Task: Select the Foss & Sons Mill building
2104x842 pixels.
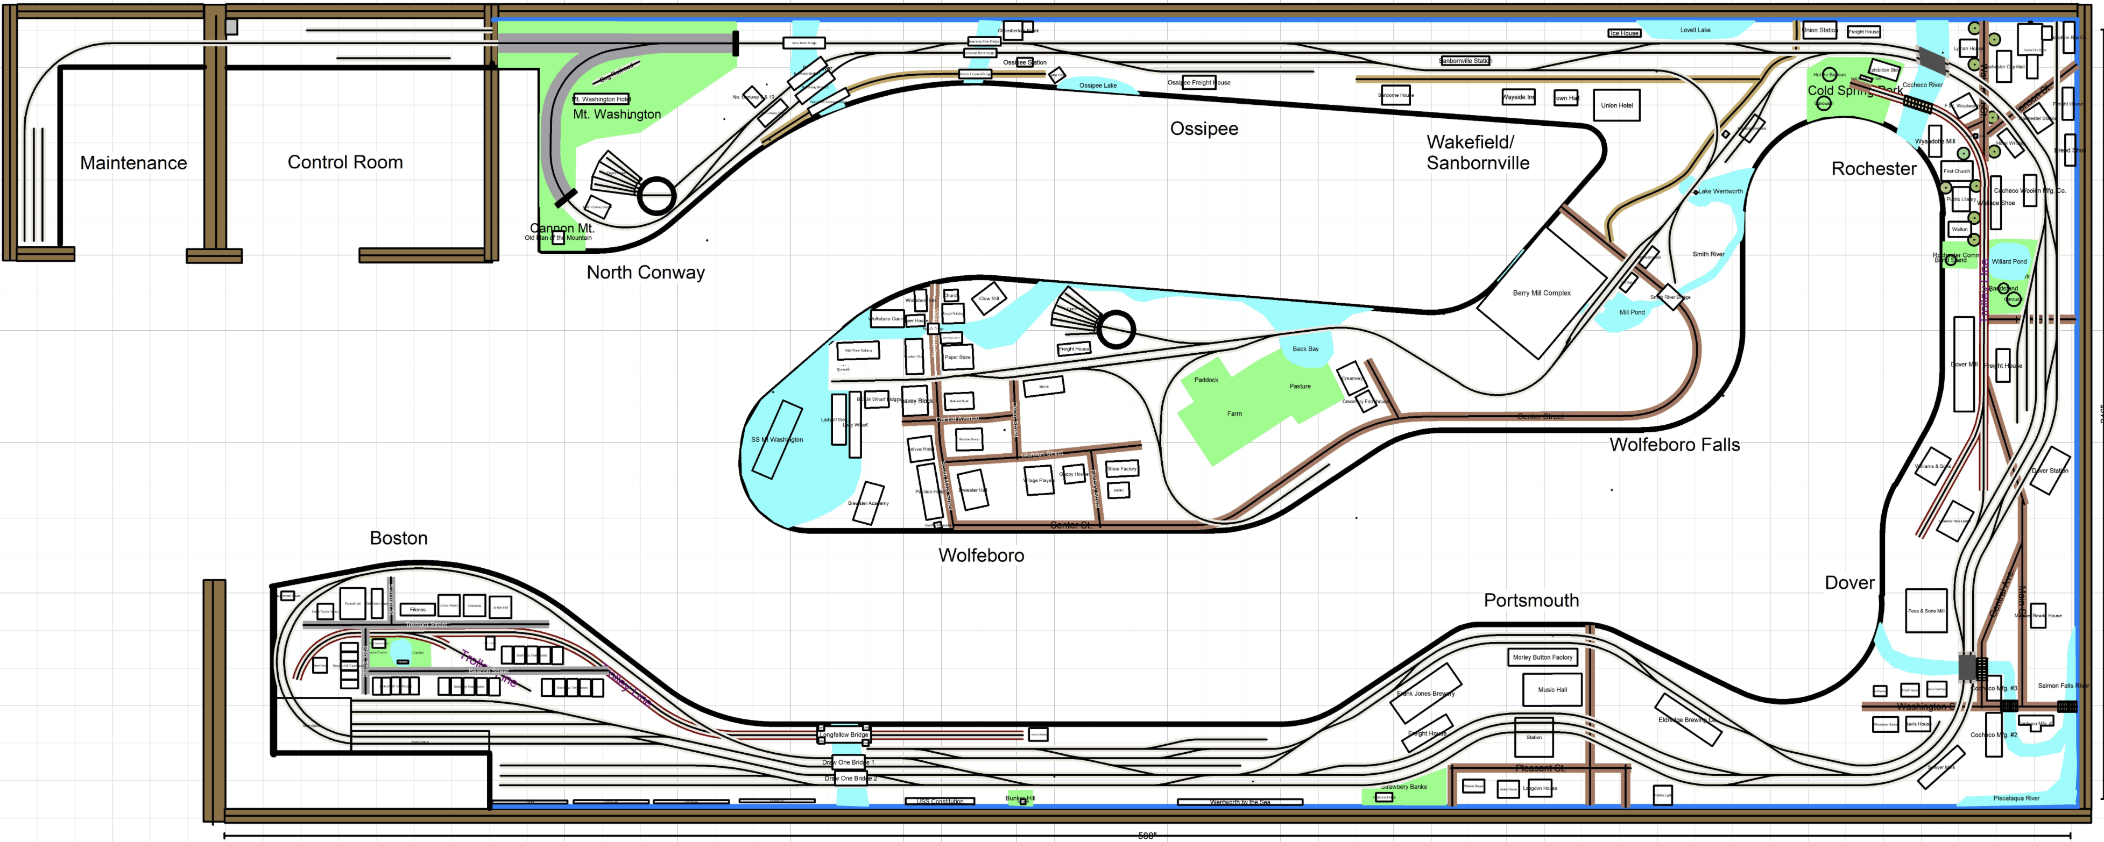Action: 1926,611
